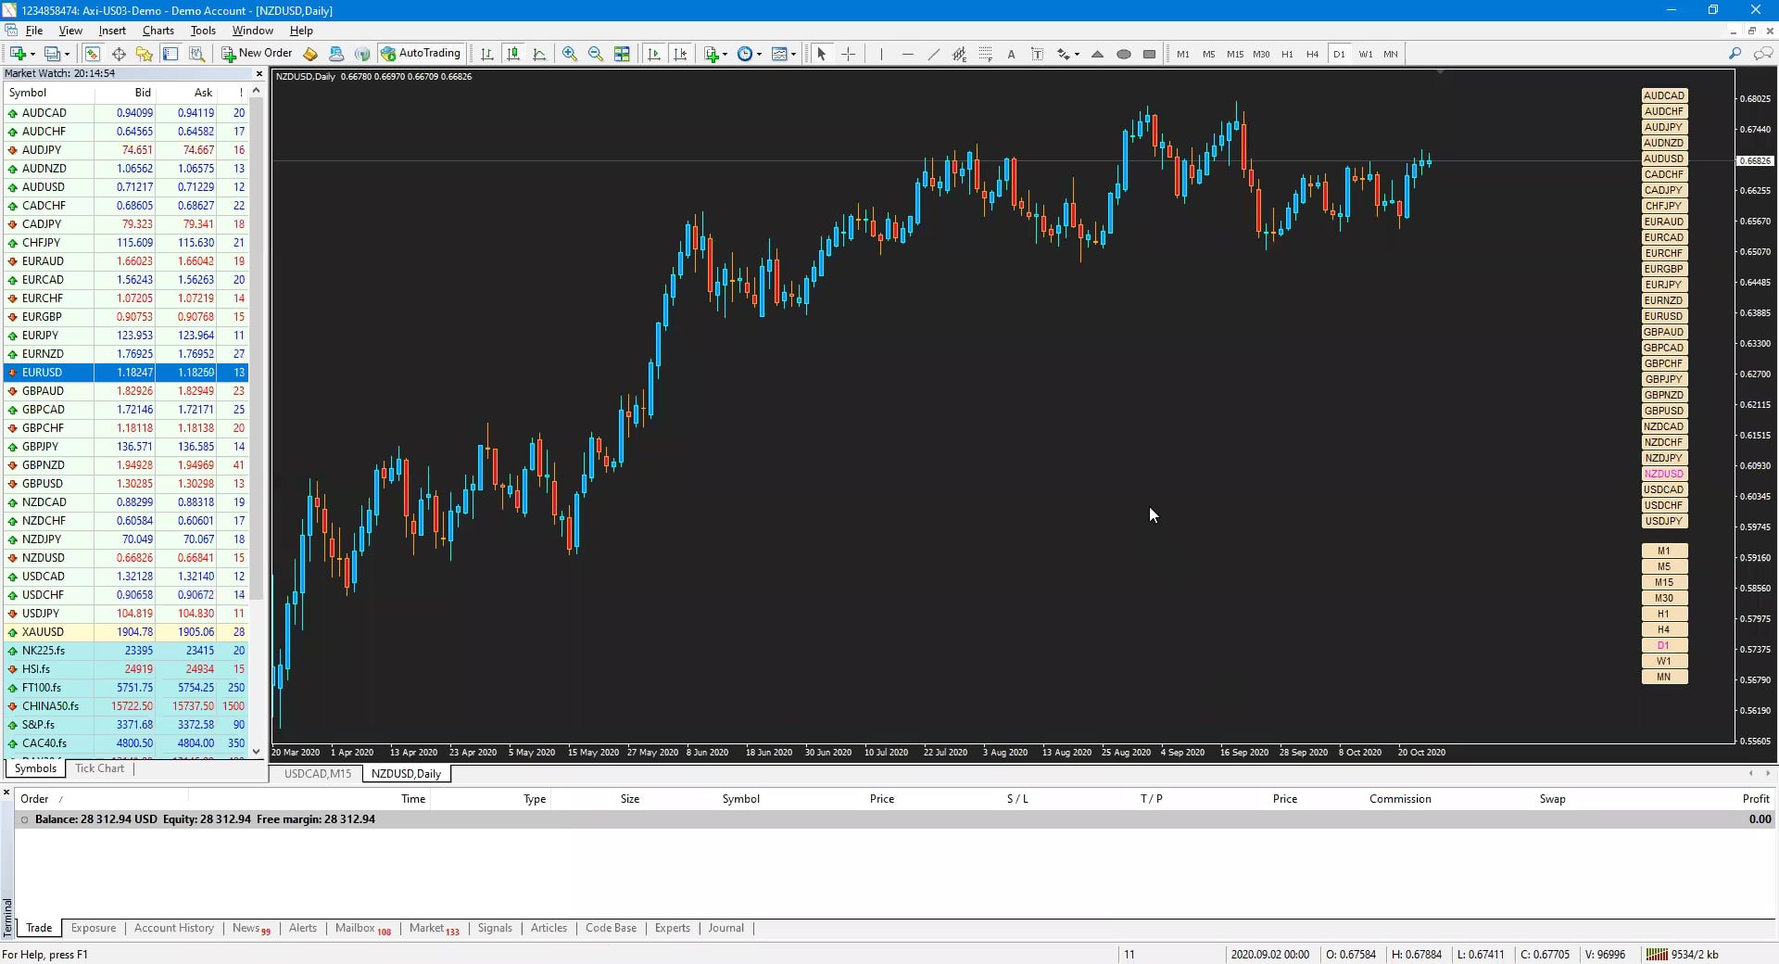Click the Zoom Out magnifier icon
1779x964 pixels.
596,54
